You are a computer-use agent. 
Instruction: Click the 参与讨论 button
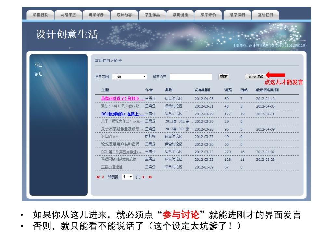coord(256,76)
